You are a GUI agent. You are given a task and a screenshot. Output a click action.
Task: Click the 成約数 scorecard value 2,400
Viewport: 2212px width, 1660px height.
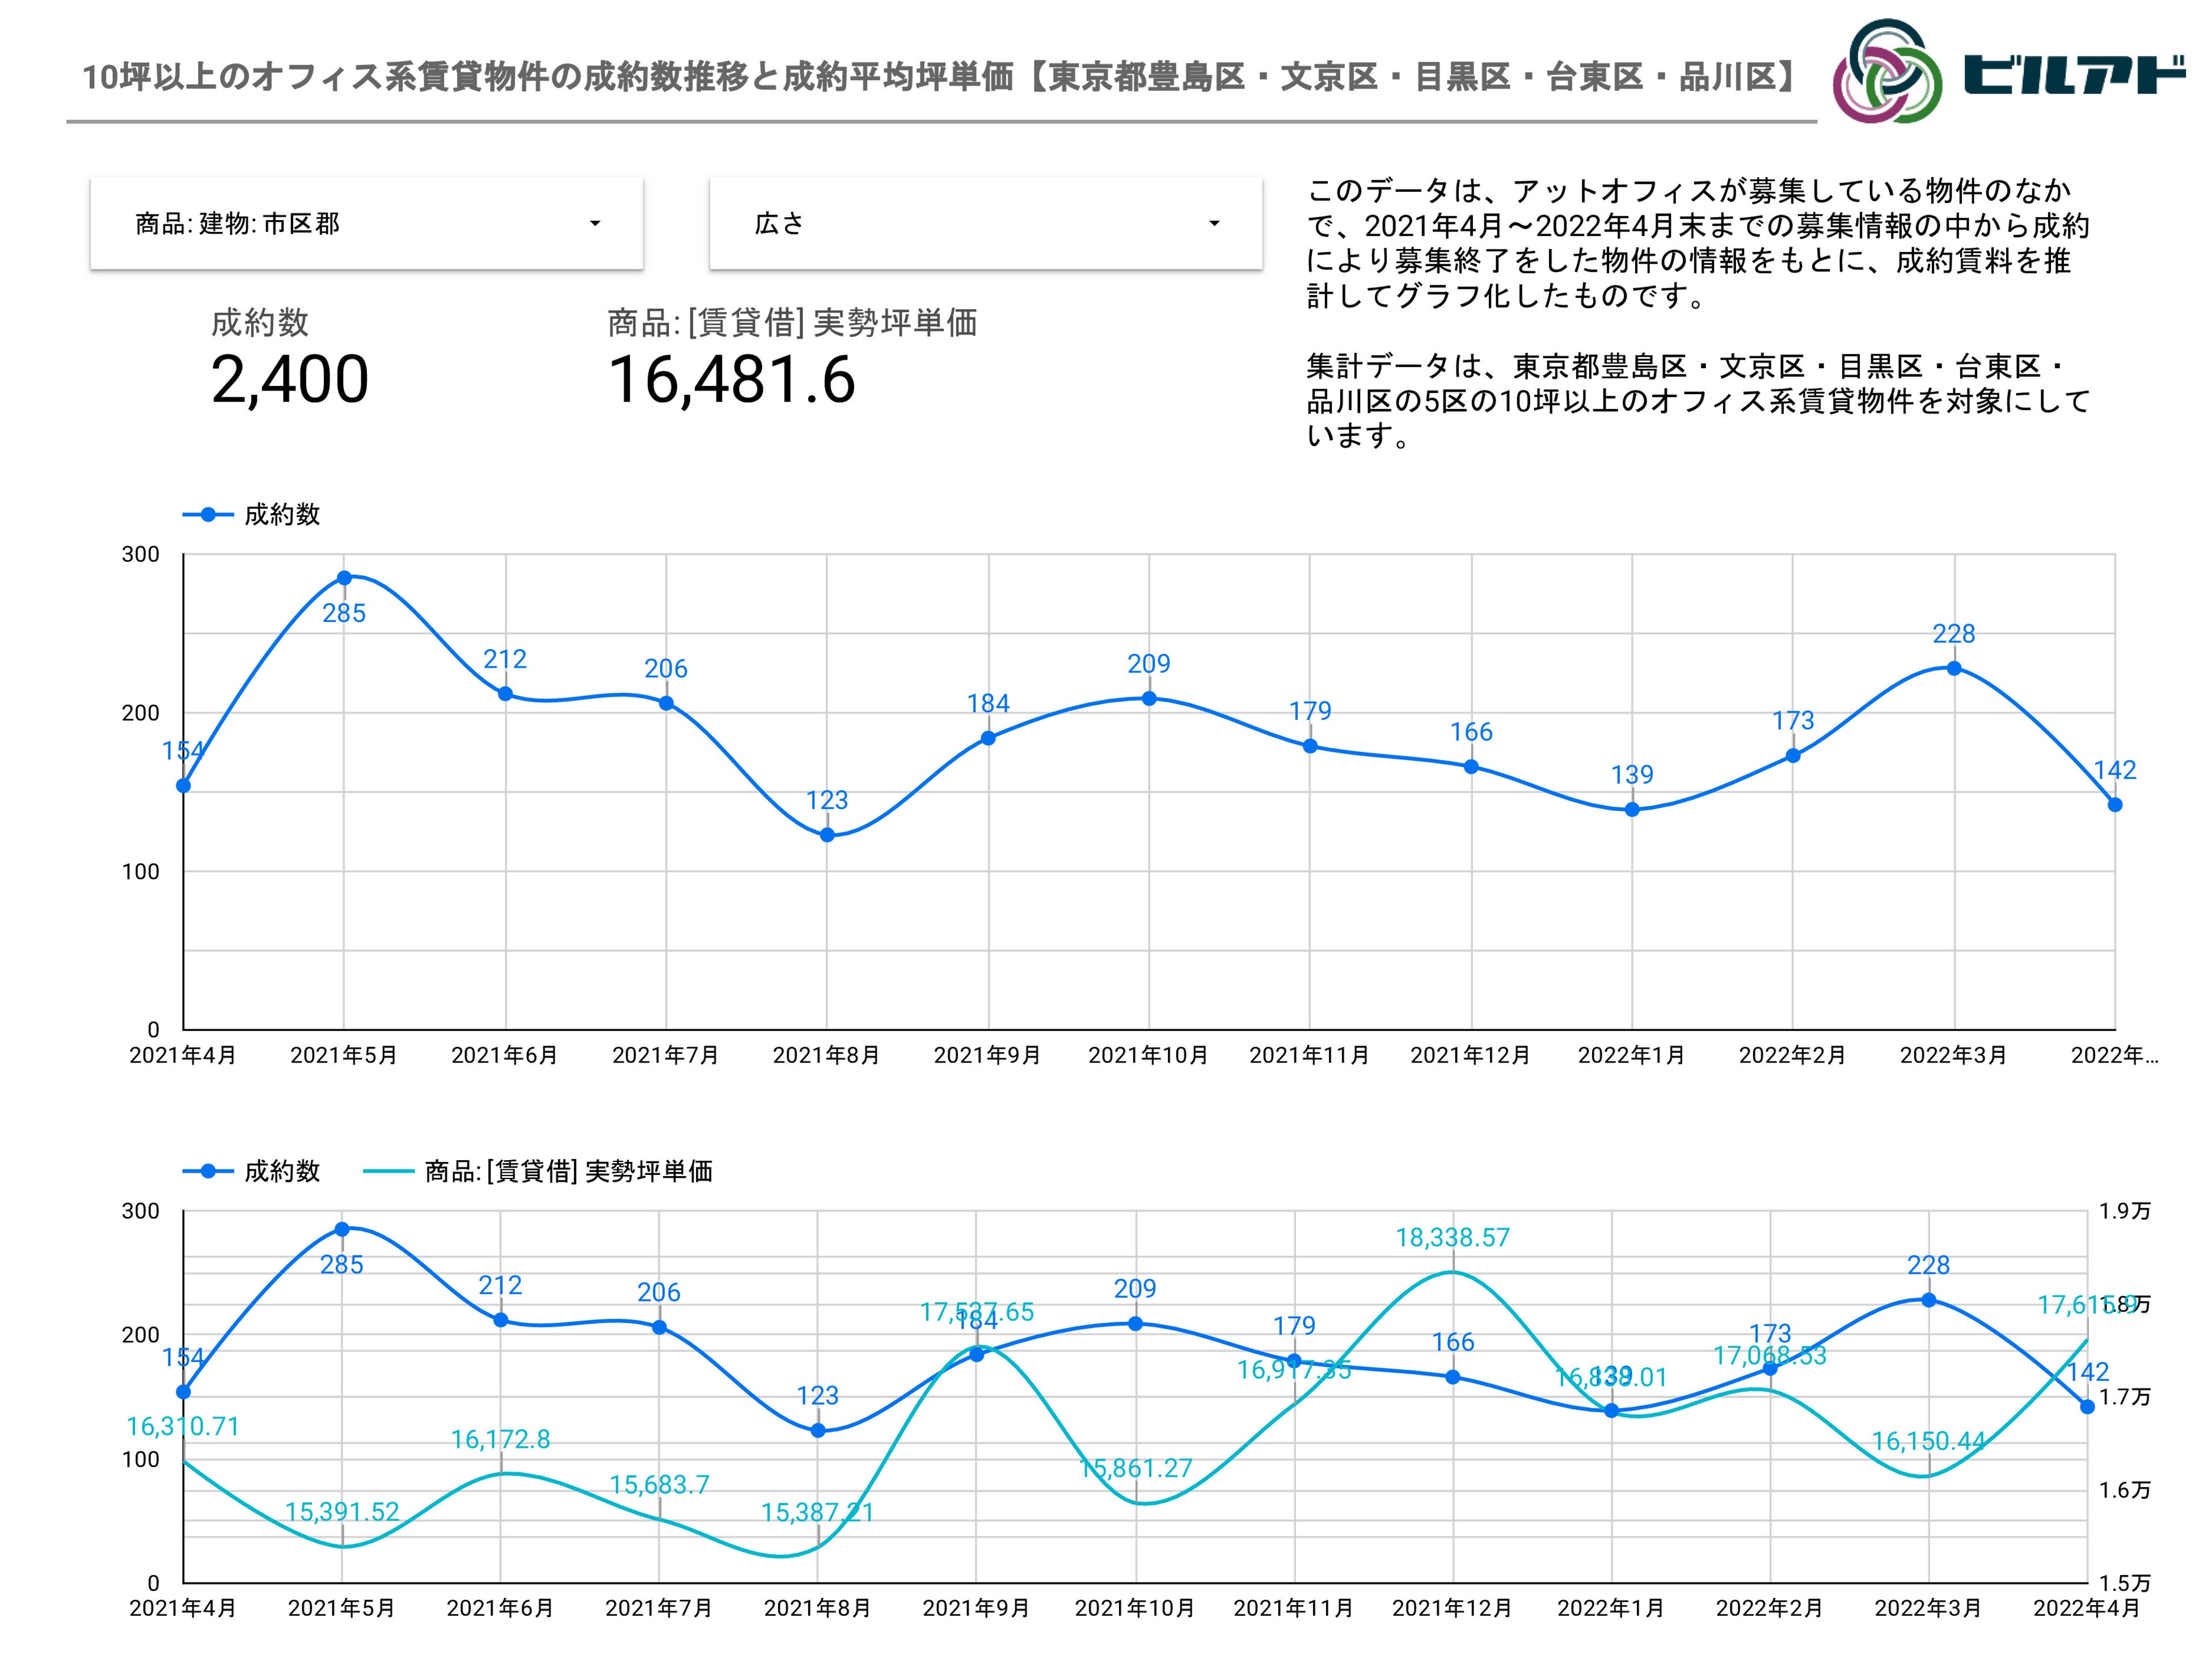click(x=290, y=380)
